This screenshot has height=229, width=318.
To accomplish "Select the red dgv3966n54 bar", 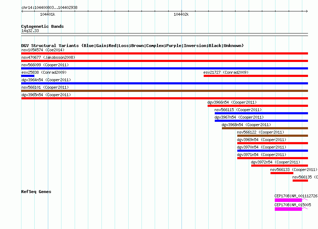I will pos(258,106).
